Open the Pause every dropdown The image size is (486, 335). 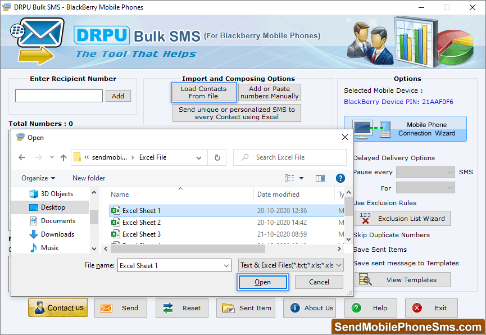[425, 172]
